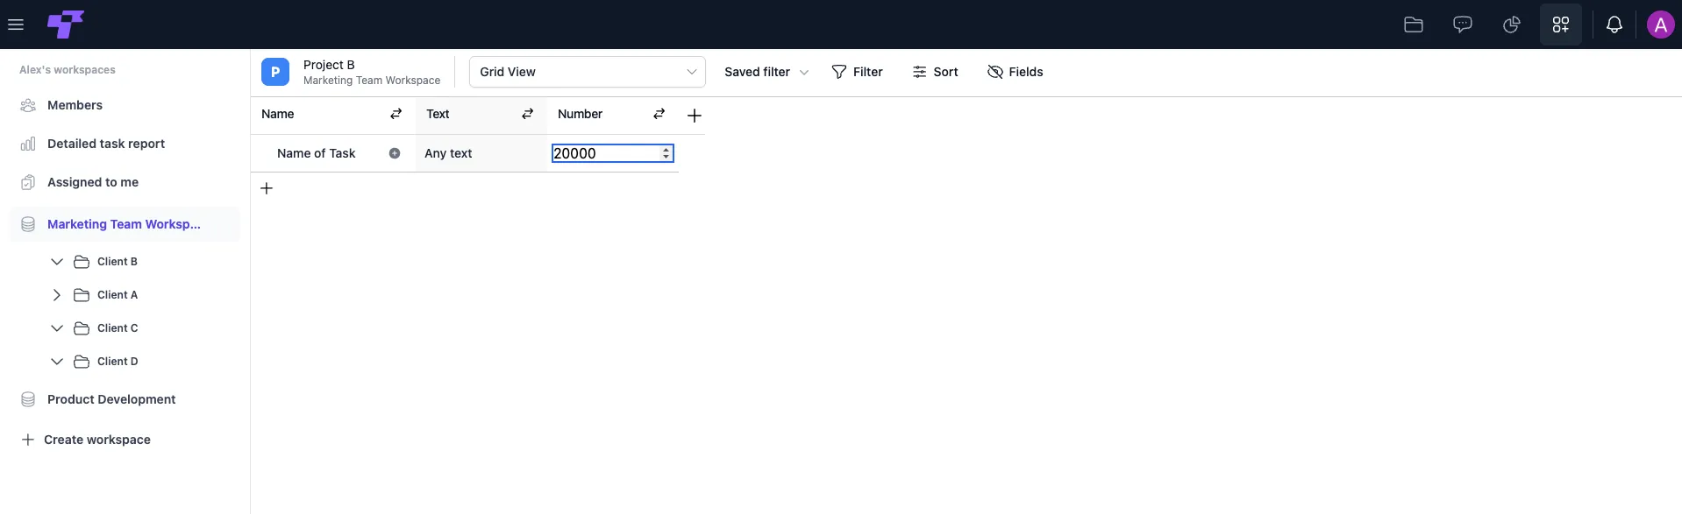Click the Project B title

(x=329, y=65)
